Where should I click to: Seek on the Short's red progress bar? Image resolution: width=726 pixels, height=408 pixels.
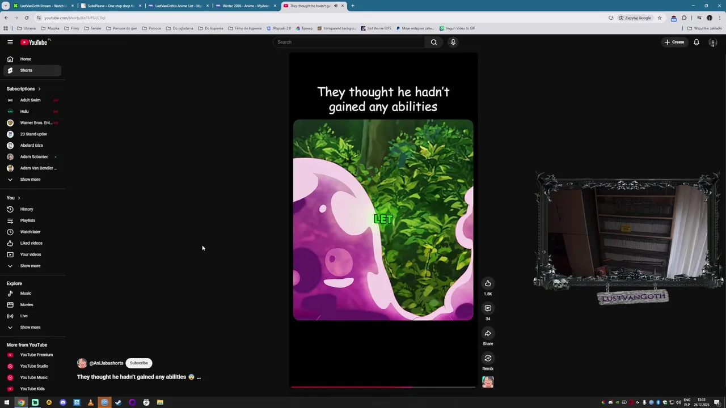click(x=383, y=387)
